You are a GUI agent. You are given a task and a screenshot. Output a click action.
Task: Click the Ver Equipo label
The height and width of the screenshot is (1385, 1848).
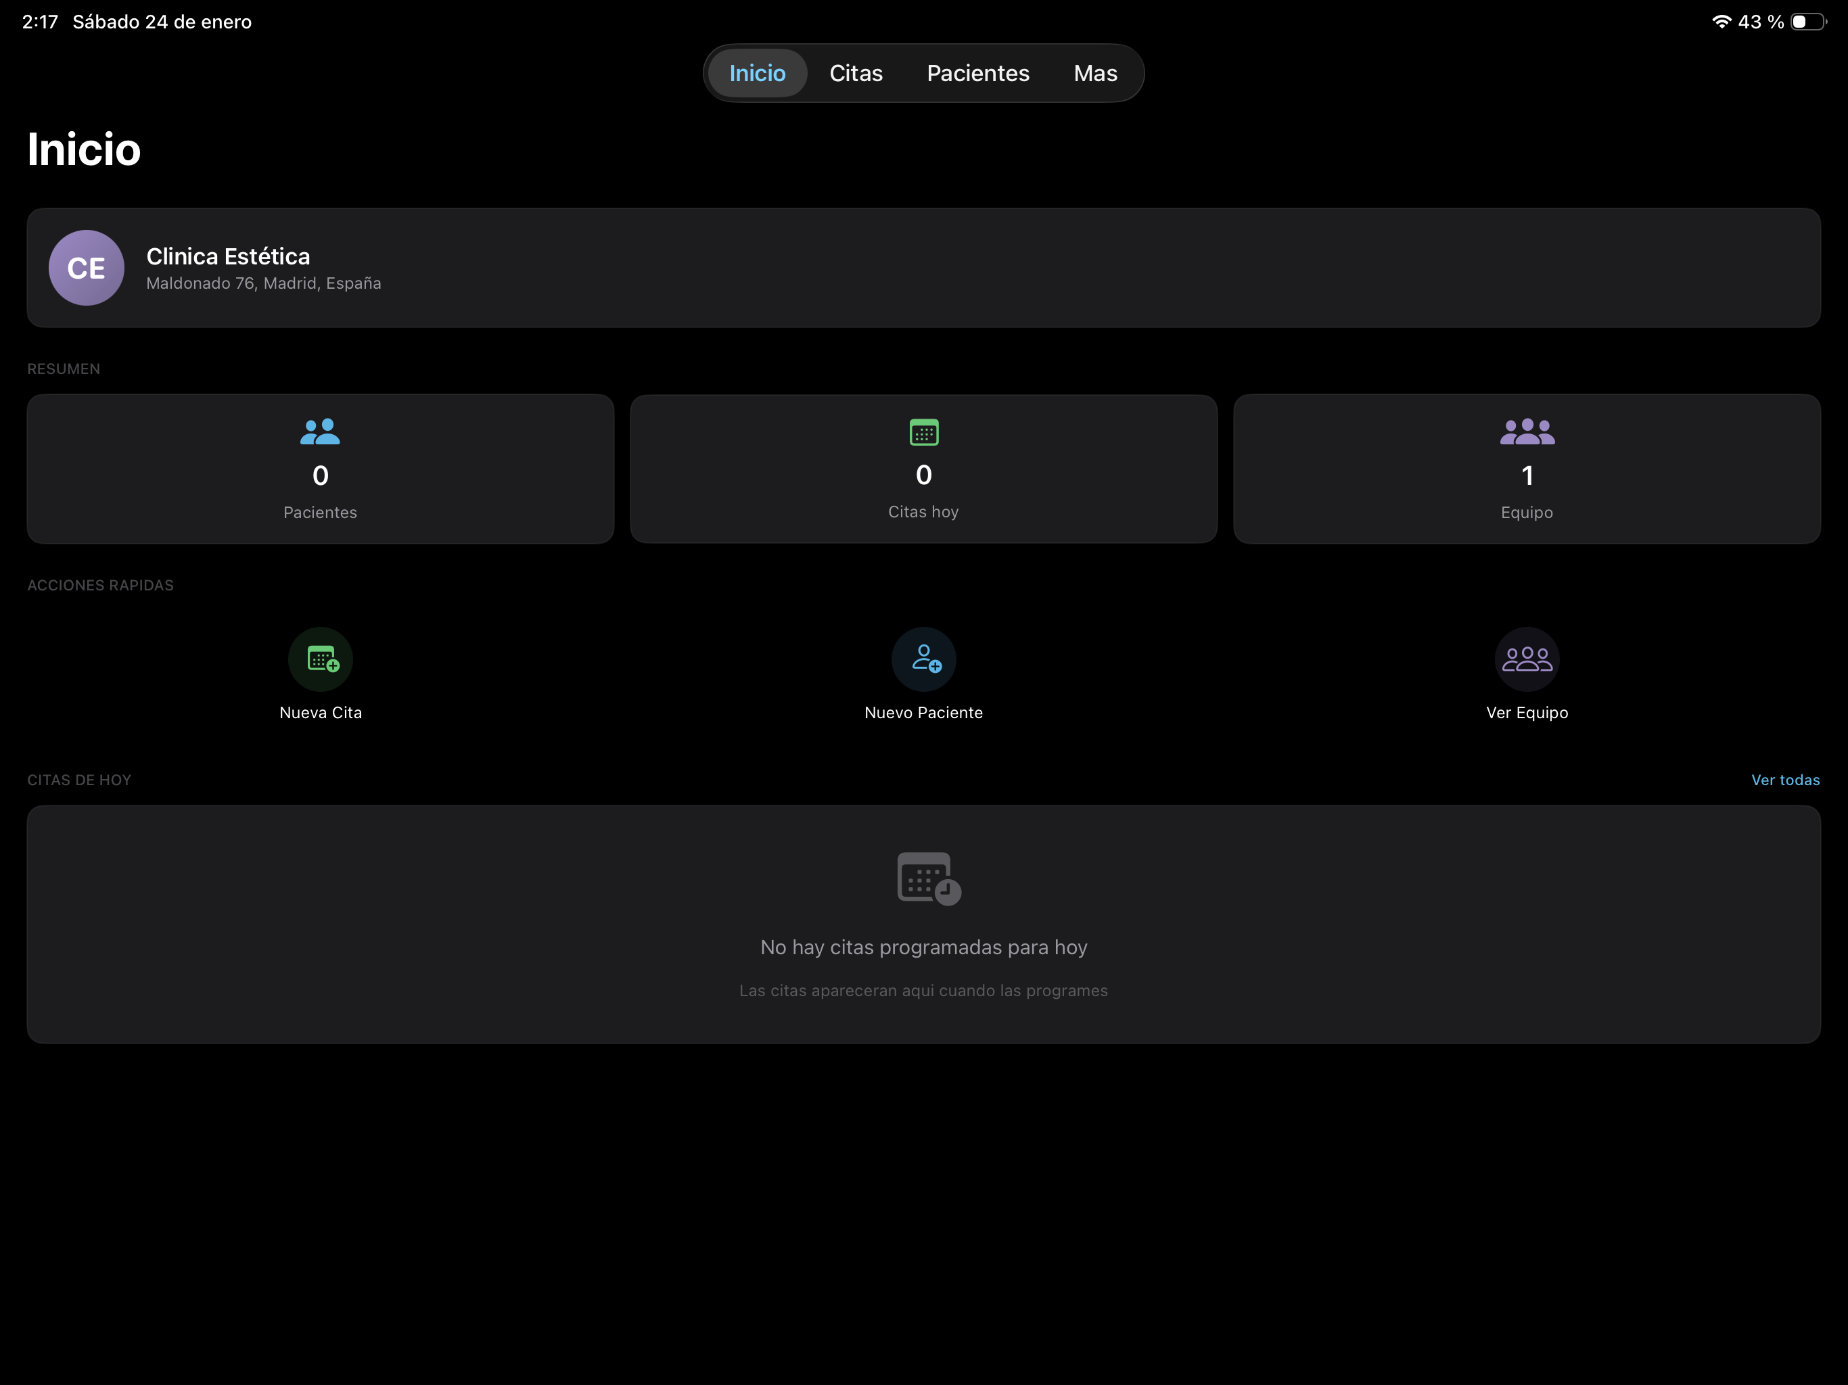1526,713
